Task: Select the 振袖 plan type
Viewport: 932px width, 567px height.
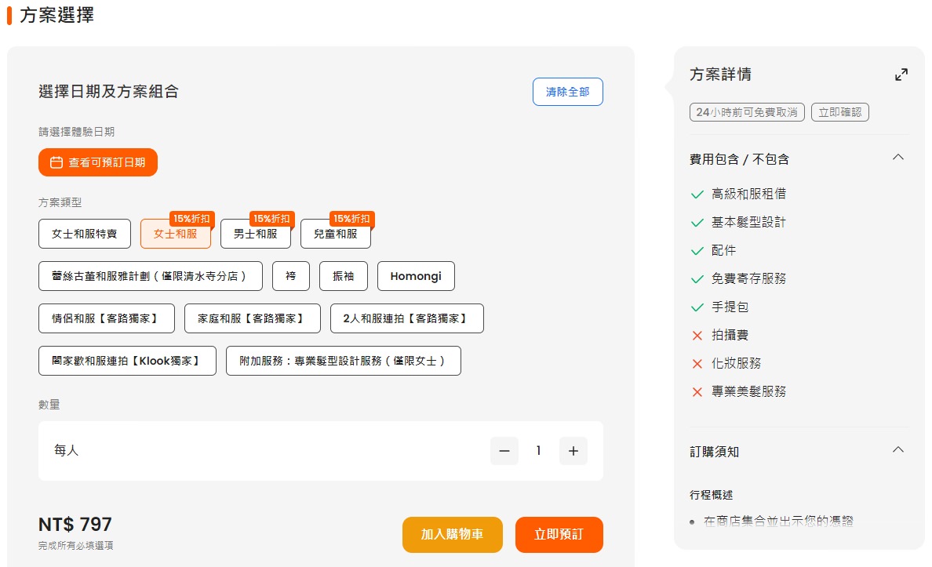Action: coord(344,276)
